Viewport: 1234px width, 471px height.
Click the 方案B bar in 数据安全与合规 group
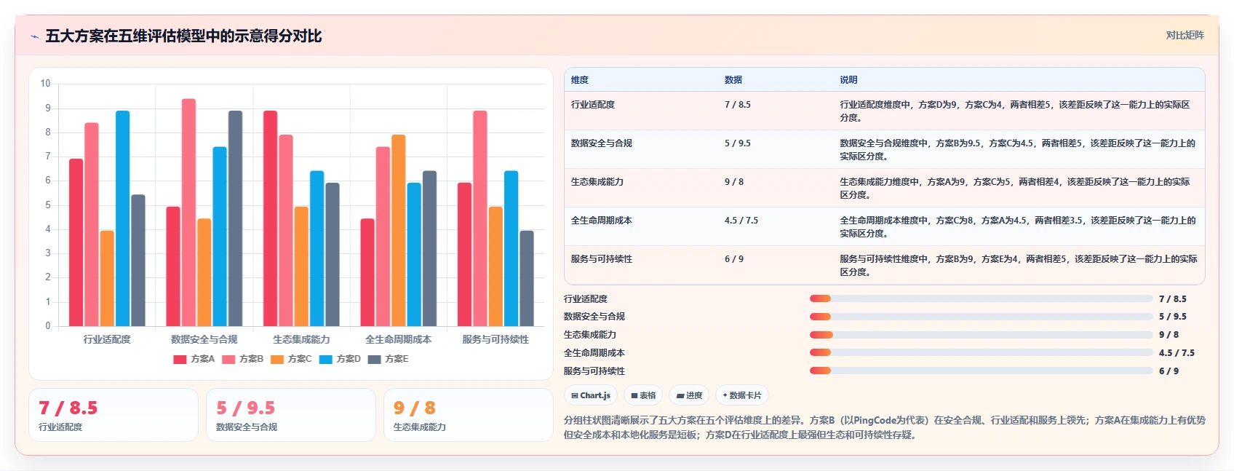pos(188,213)
